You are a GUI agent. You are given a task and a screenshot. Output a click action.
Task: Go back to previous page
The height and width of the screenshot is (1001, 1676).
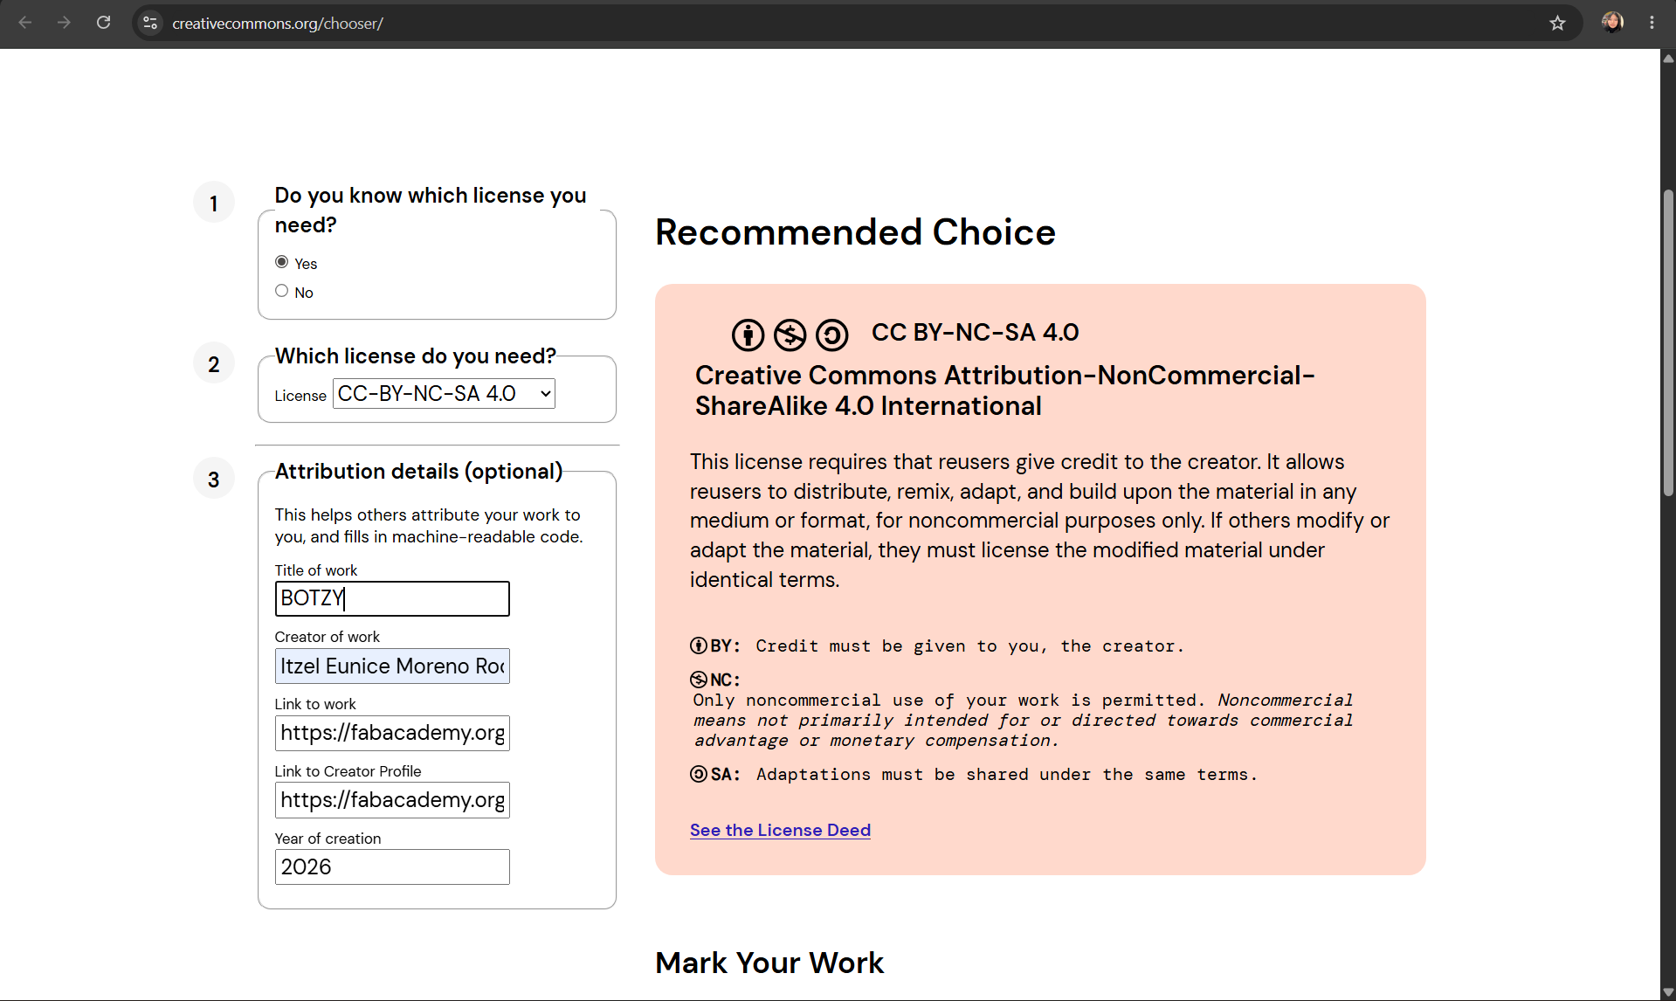pos(25,23)
